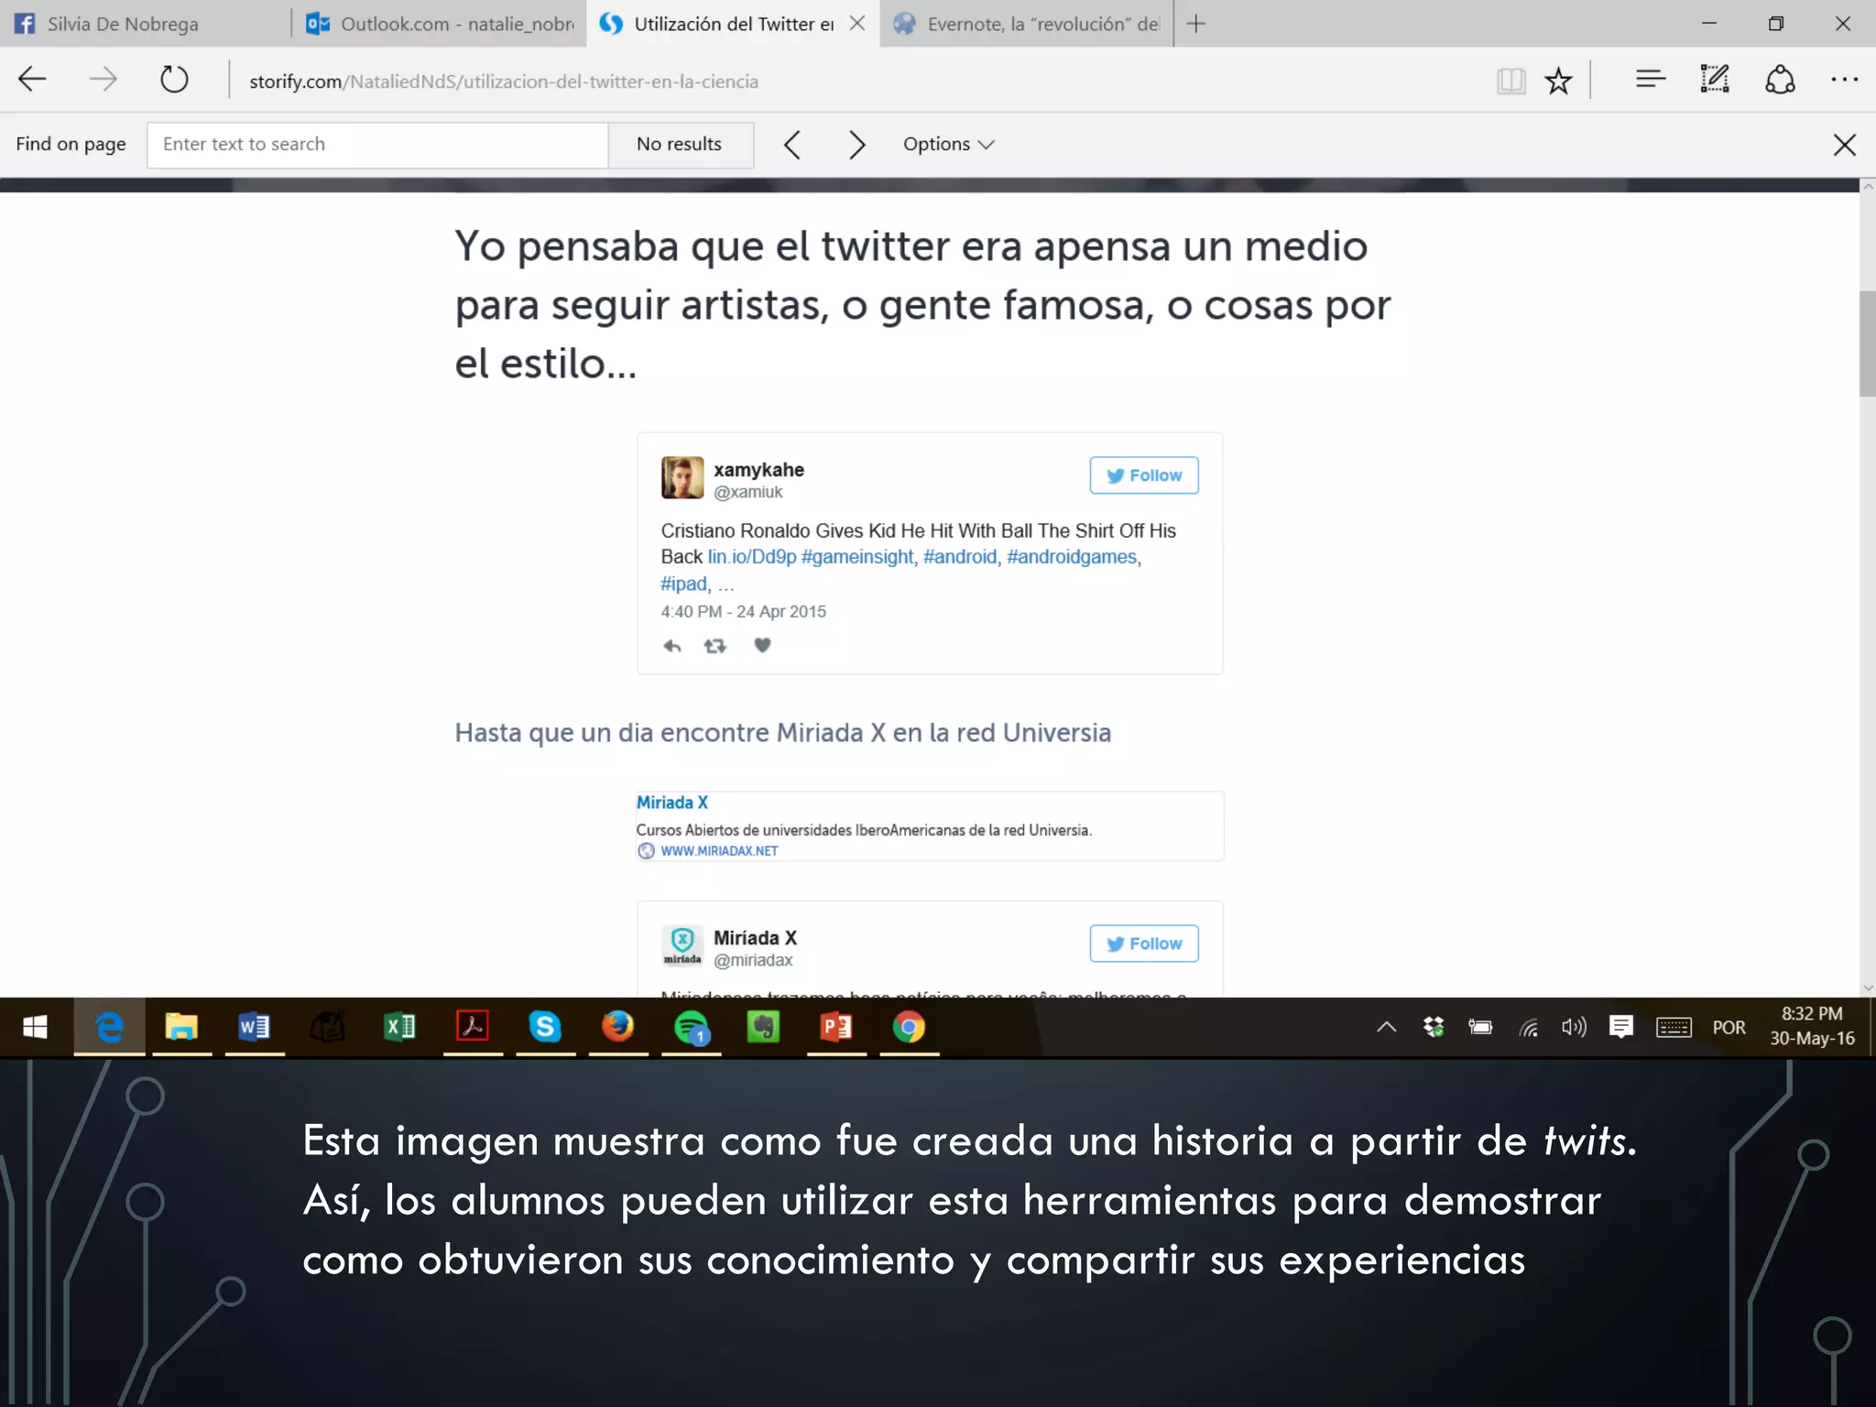1876x1407 pixels.
Task: Click the 4:40 PM - 24 Apr 2015 timestamp
Action: click(743, 611)
